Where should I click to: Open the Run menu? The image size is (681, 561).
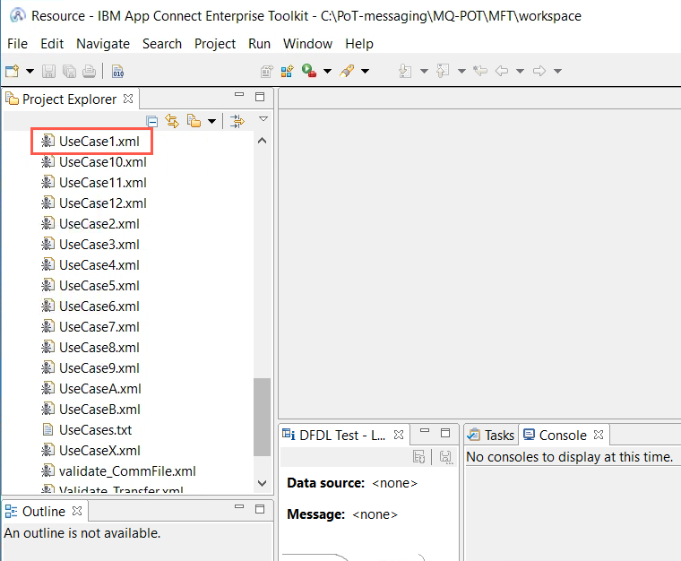tap(259, 44)
